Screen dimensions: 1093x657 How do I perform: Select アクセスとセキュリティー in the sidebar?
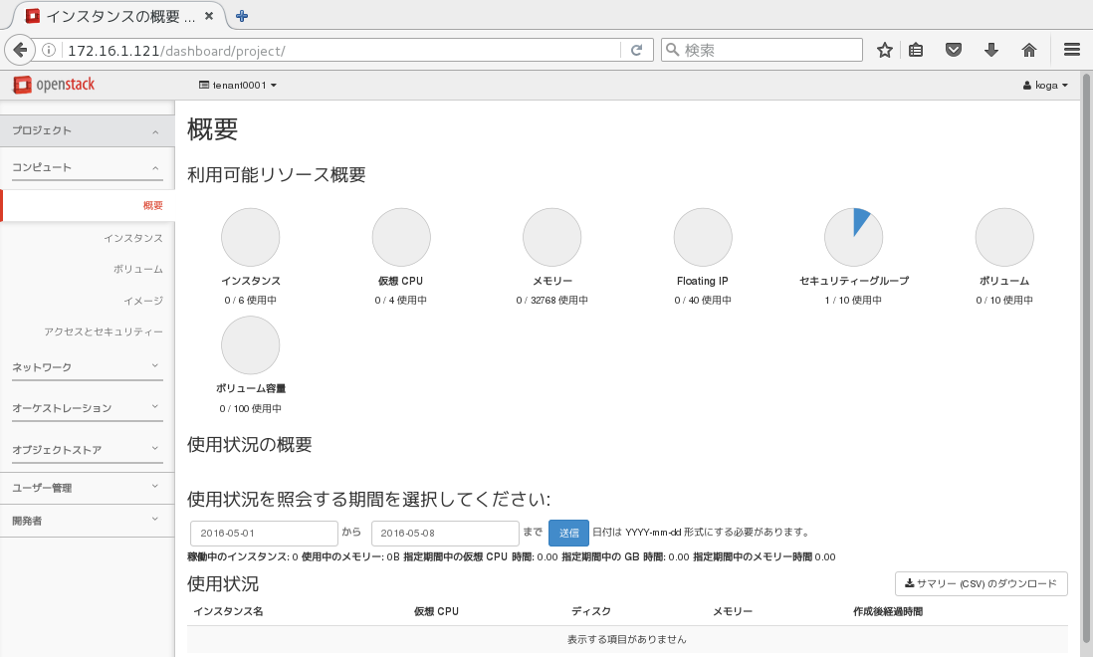(x=104, y=331)
